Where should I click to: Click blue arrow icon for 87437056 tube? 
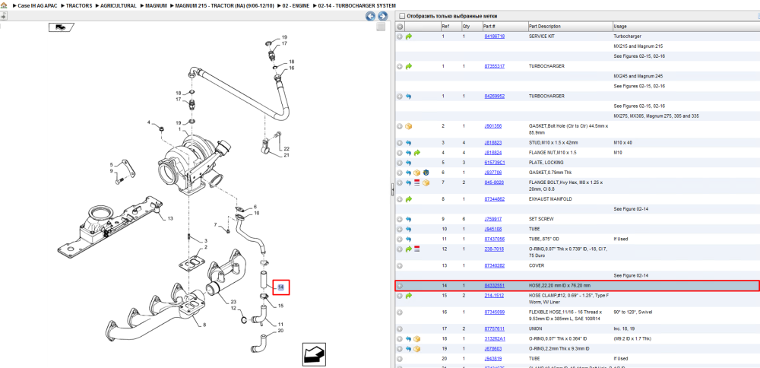tap(408, 239)
